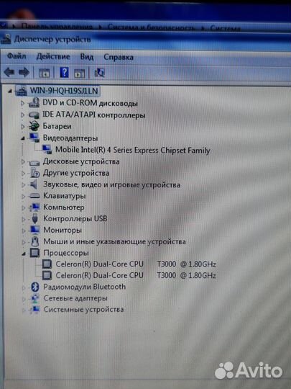Select the Клавиатуры label

click(x=65, y=196)
